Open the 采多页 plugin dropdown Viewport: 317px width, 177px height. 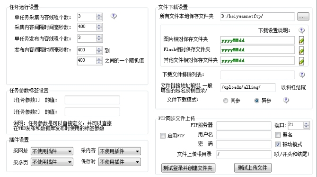coord(52,162)
